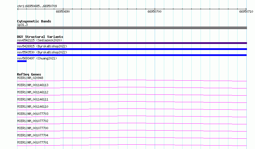The image size is (255, 149).
Task: Click the magenta intron line of NM_001146112
Action: (132, 94)
